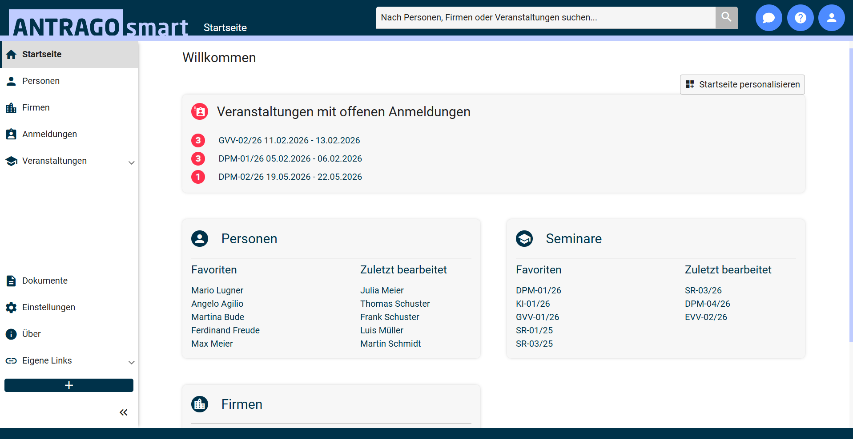The image size is (853, 439).
Task: Open the user account profile icon
Action: point(831,18)
